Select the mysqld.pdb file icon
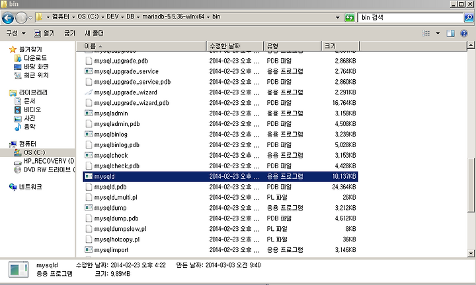476x285 pixels. click(x=89, y=187)
